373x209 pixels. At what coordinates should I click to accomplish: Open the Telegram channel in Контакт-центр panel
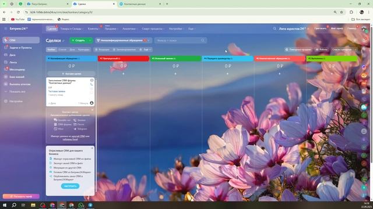coord(80,129)
